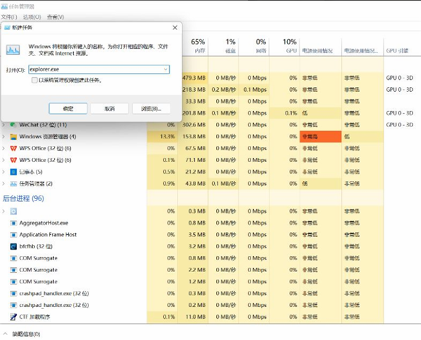The width and height of the screenshot is (421, 340).
Task: Open the explorer.exe combo box dropdown arrow
Action: (x=165, y=69)
